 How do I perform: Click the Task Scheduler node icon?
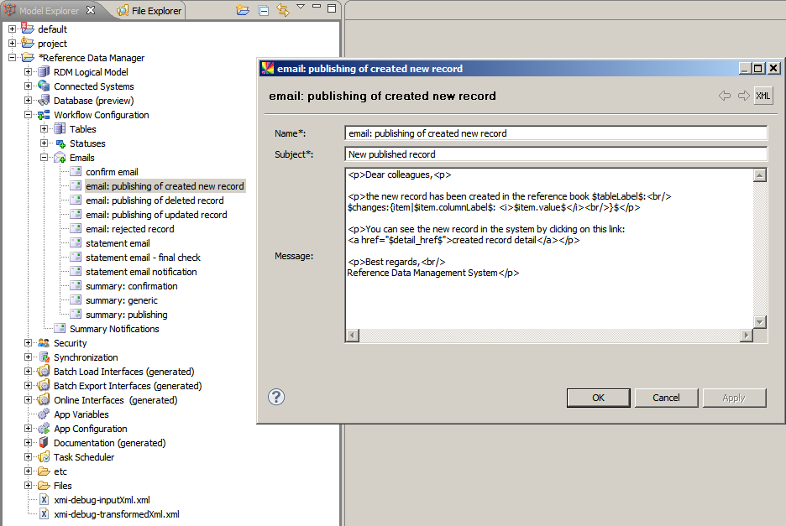[x=44, y=457]
